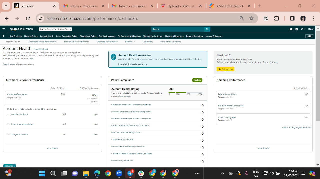
Task: Click View shipping eligibilities here link
Action: (x=296, y=127)
